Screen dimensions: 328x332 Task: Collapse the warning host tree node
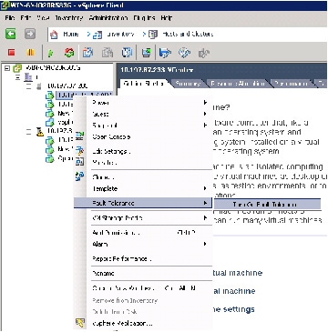point(29,132)
